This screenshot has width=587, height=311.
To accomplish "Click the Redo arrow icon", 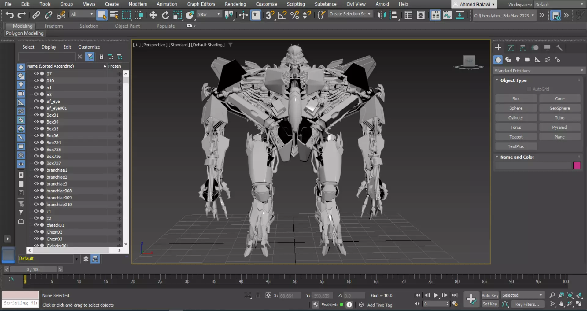I will [21, 15].
